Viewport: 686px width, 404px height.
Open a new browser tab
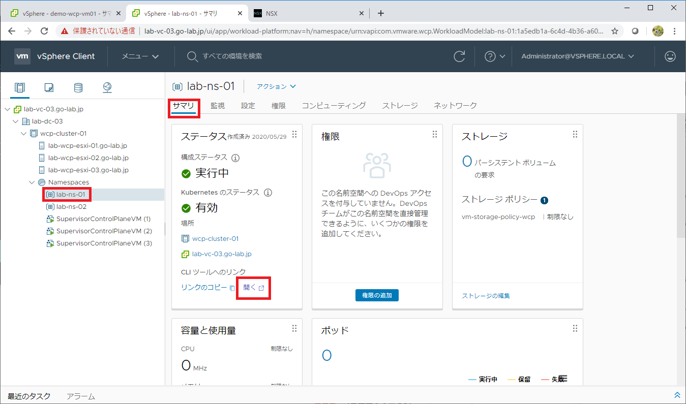tap(381, 13)
